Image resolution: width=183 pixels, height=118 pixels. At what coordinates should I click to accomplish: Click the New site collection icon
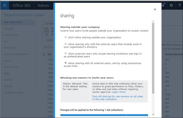(47, 30)
